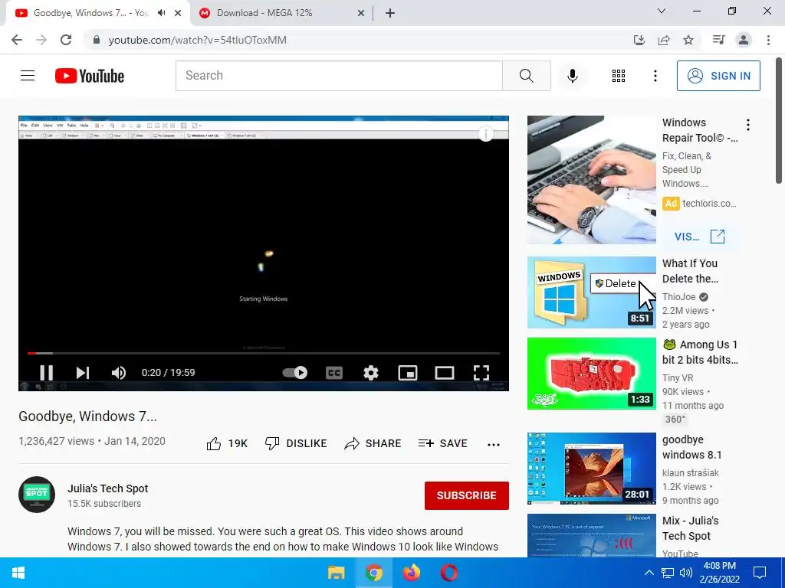
Task: Pause the video playback
Action: coord(47,373)
